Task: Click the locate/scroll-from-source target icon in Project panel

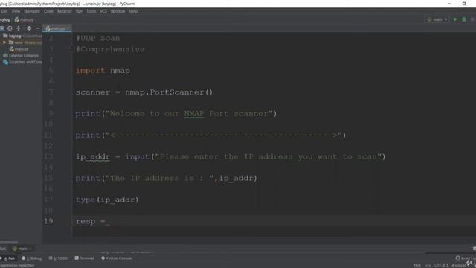Action: point(10,28)
